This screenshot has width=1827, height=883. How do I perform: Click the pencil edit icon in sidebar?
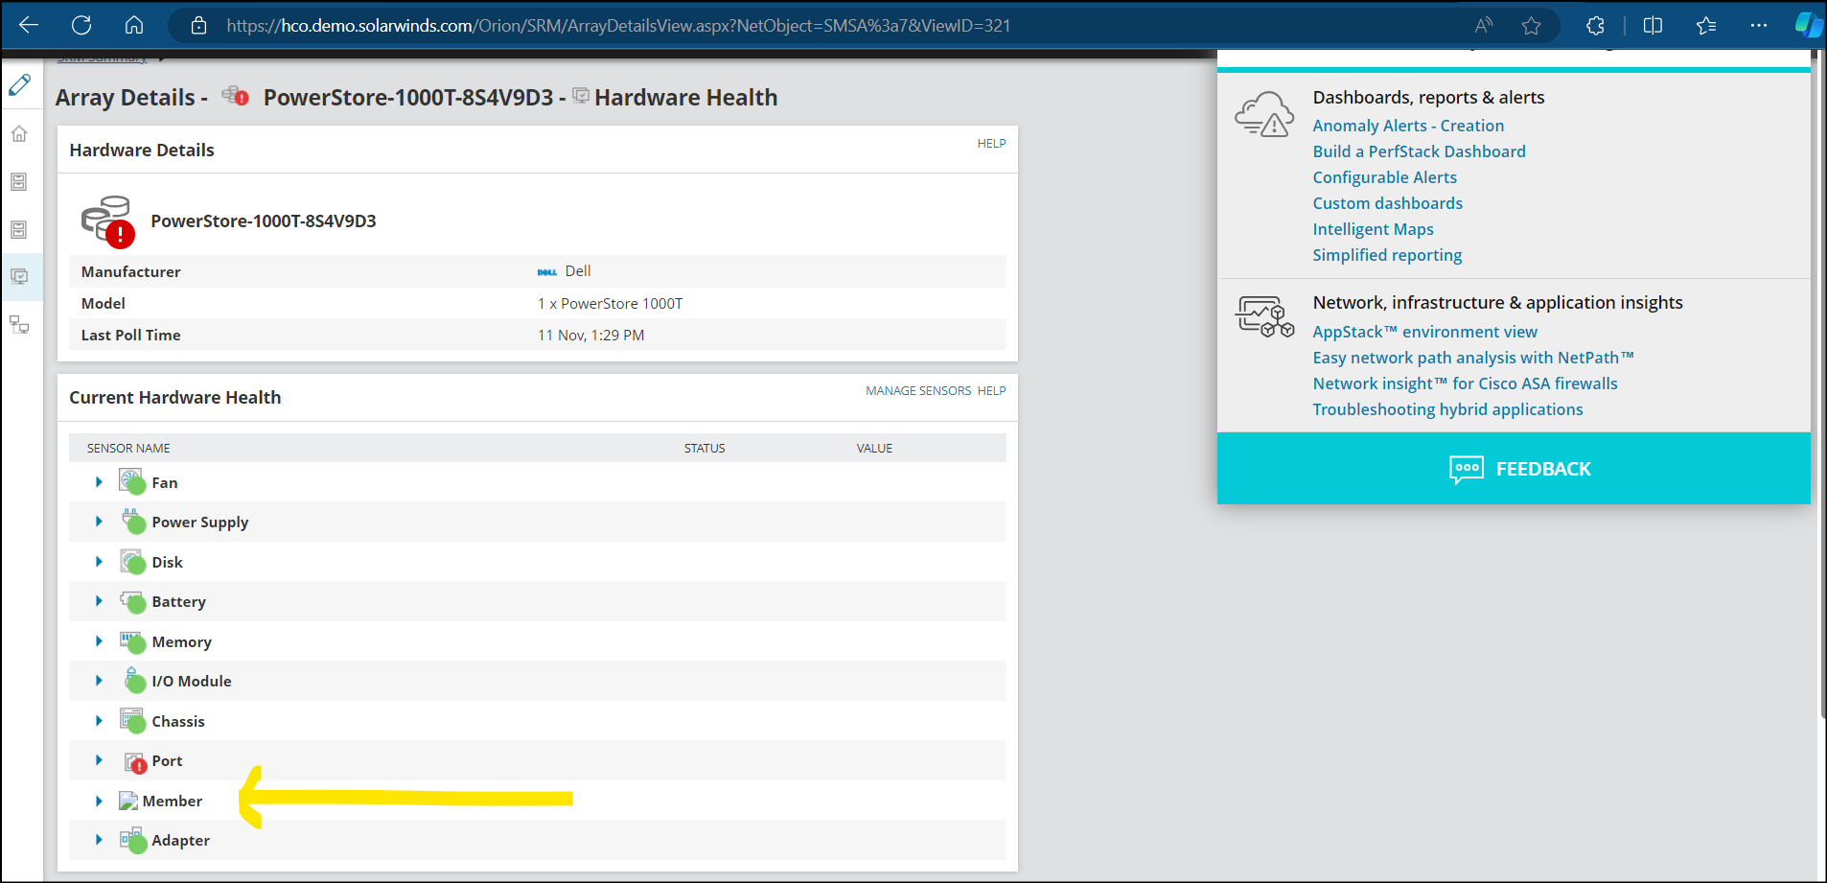(x=19, y=85)
